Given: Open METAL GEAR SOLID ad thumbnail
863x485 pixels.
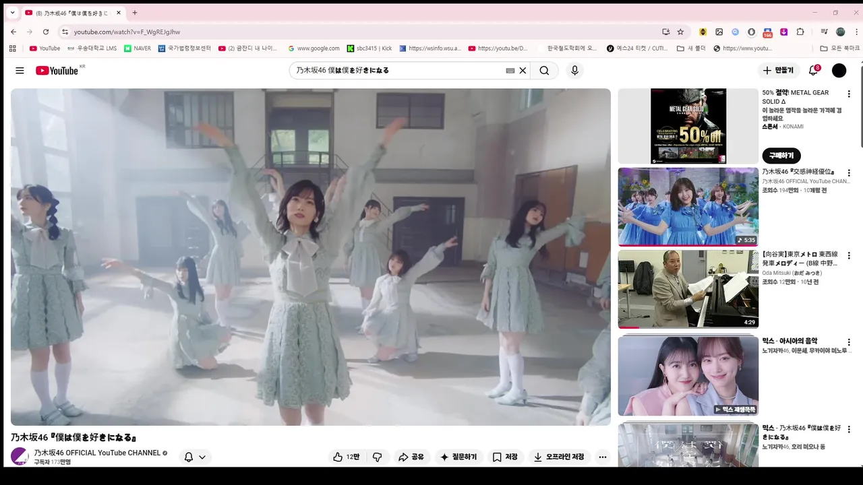Looking at the screenshot, I should 688,126.
